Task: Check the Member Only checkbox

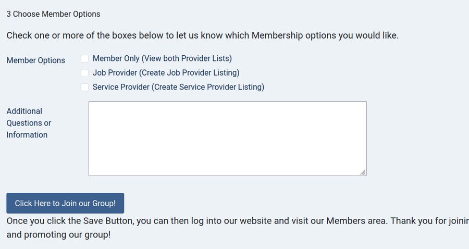Action: [x=85, y=59]
